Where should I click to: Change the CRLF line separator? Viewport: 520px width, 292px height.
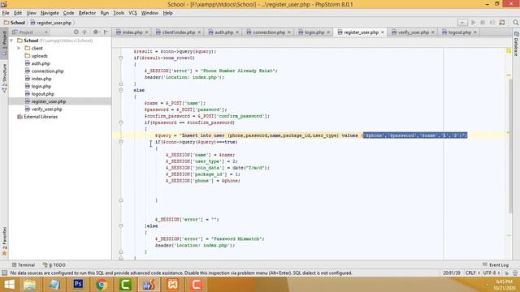pyautogui.click(x=473, y=273)
